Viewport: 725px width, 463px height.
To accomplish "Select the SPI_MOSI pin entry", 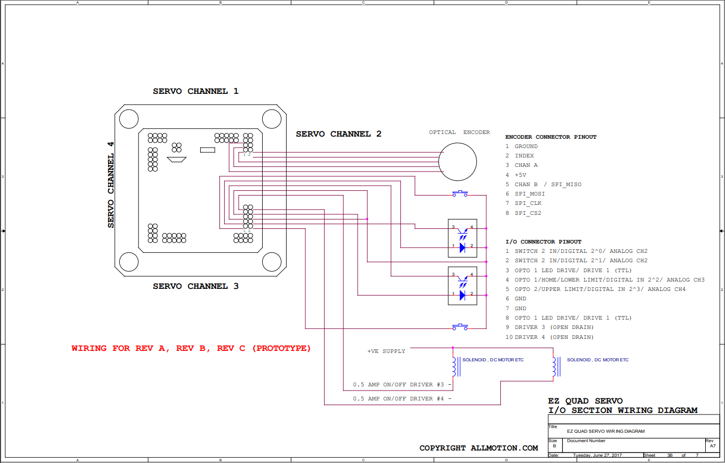I will (x=525, y=194).
